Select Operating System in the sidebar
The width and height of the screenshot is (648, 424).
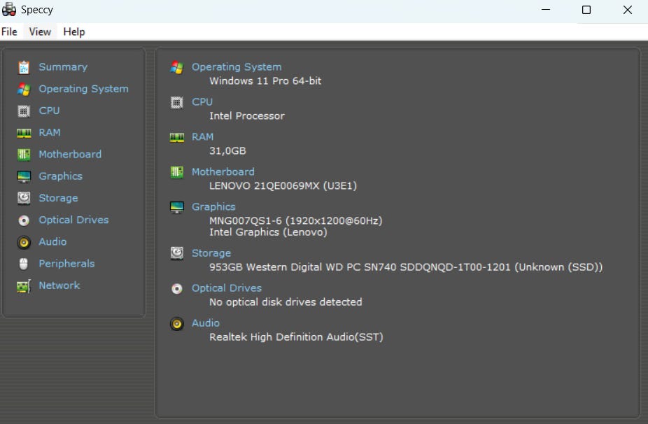(83, 89)
